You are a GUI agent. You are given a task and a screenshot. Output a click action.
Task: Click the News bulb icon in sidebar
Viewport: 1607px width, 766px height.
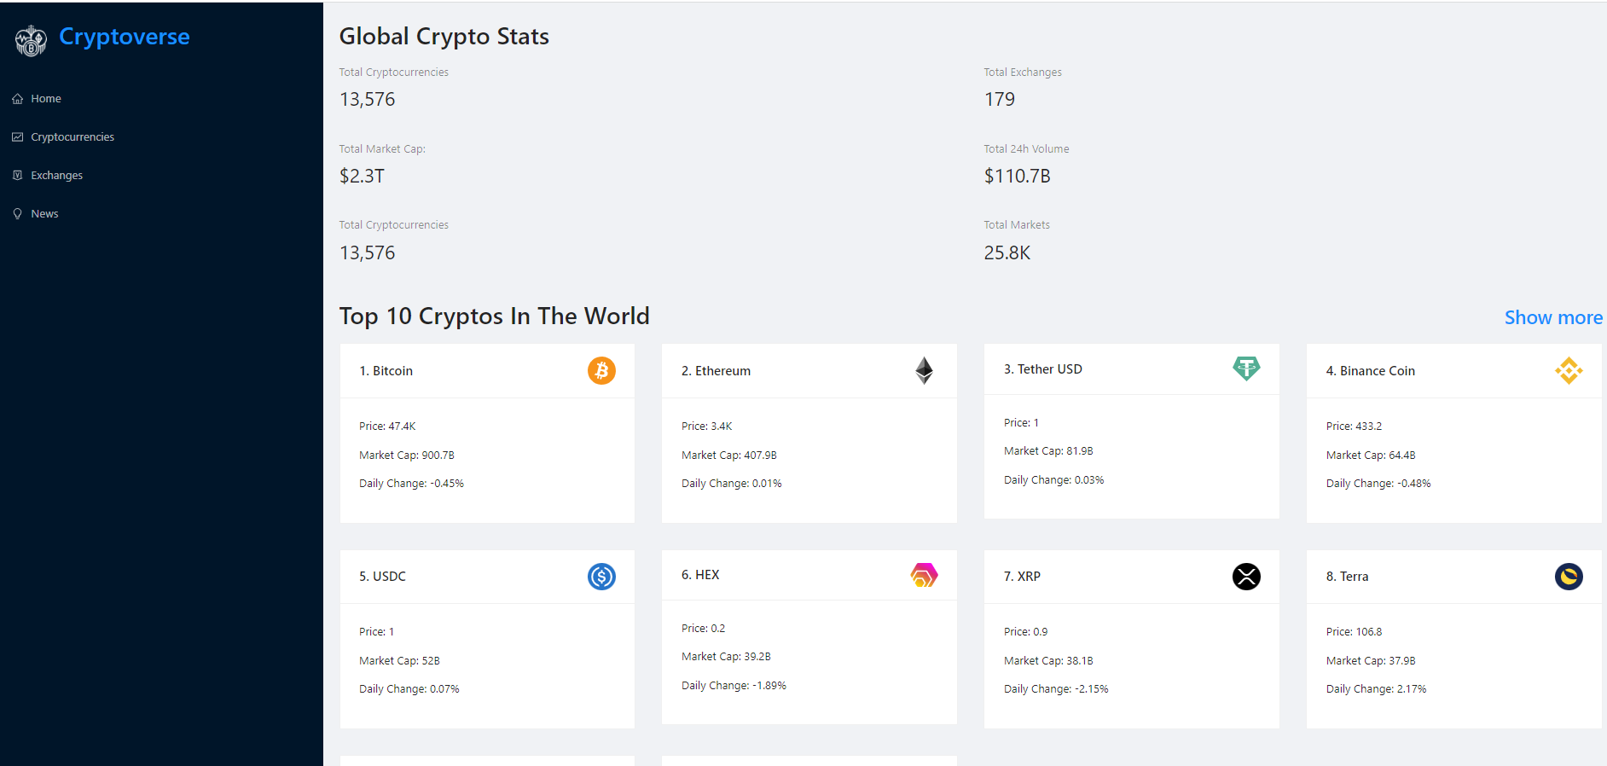point(17,213)
